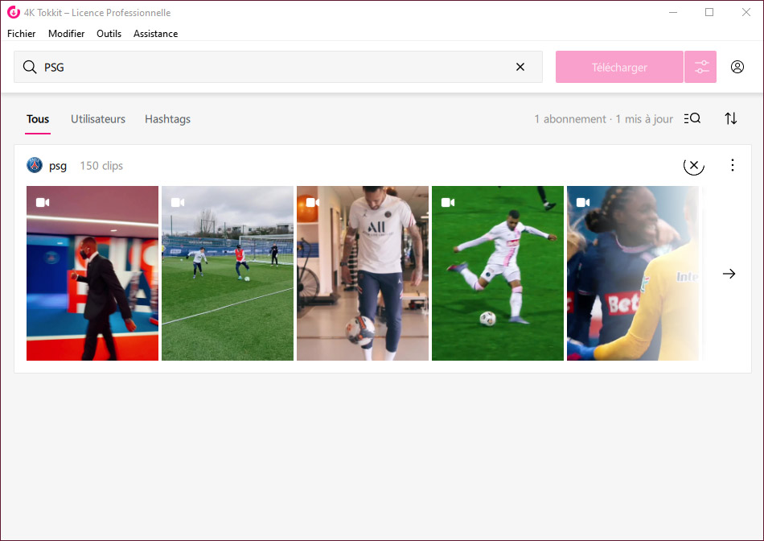This screenshot has width=764, height=541.
Task: Open the user account icon
Action: tap(737, 67)
